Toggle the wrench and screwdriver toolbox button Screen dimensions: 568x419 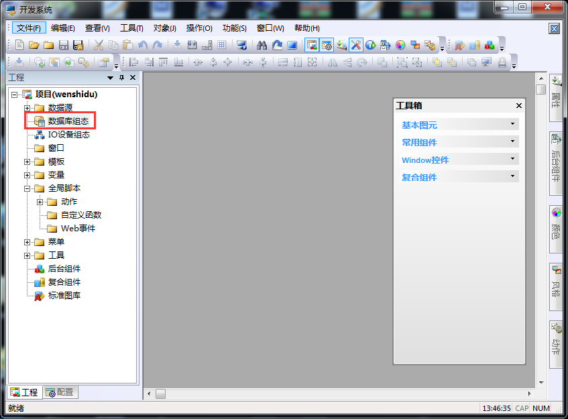[x=356, y=45]
